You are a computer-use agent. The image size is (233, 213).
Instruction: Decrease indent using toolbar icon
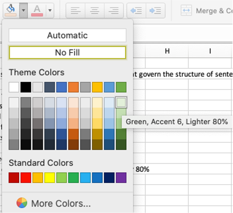point(136,10)
